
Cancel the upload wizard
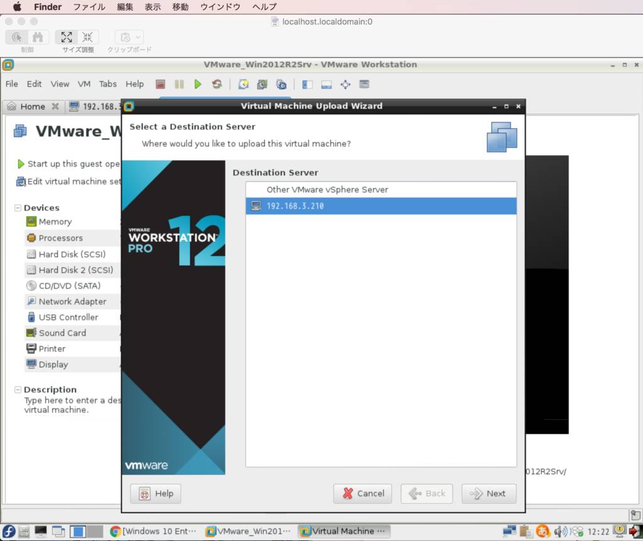click(362, 493)
